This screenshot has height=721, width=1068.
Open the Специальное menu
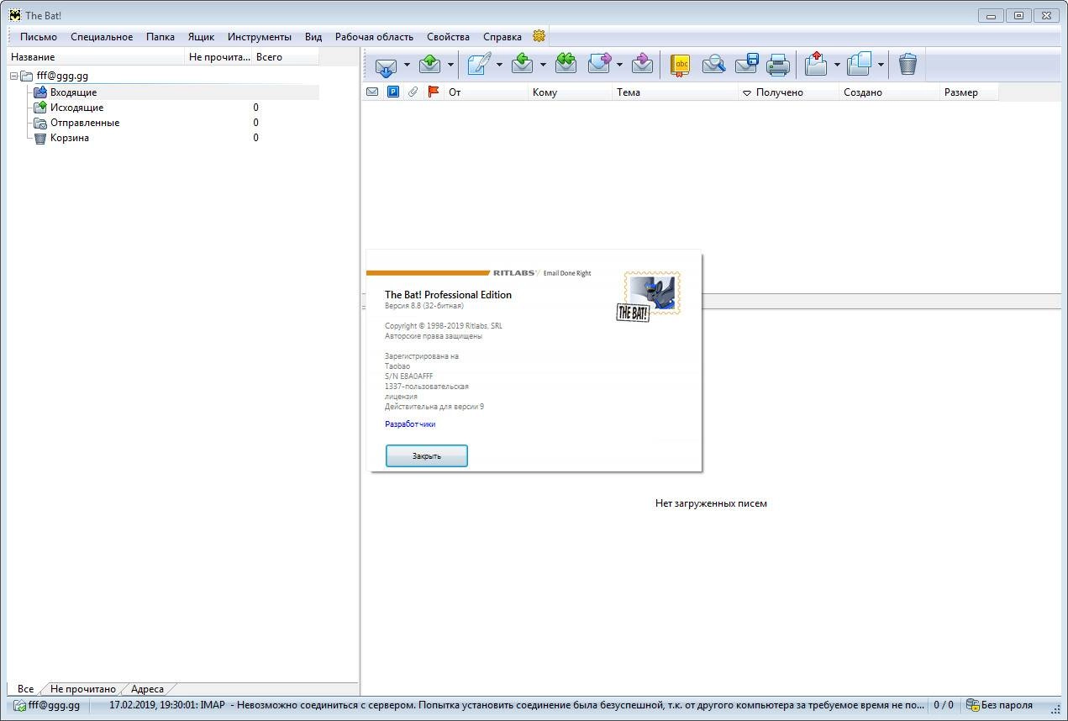pyautogui.click(x=102, y=36)
